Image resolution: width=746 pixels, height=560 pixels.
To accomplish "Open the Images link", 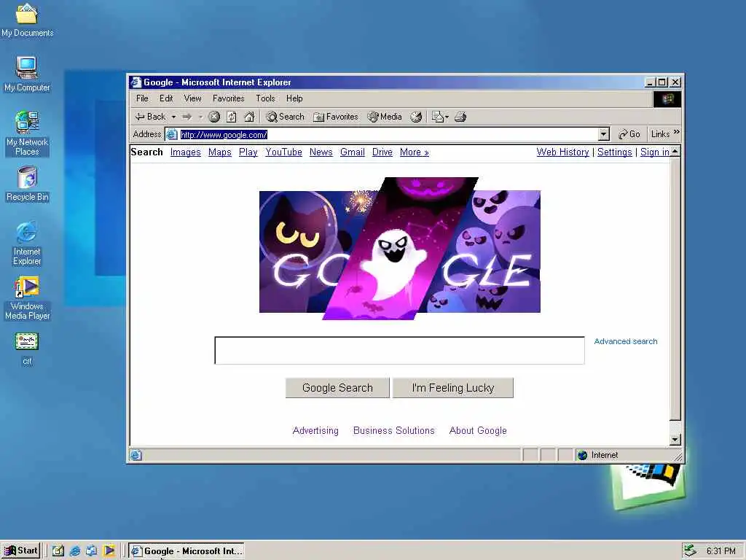I will (x=186, y=152).
